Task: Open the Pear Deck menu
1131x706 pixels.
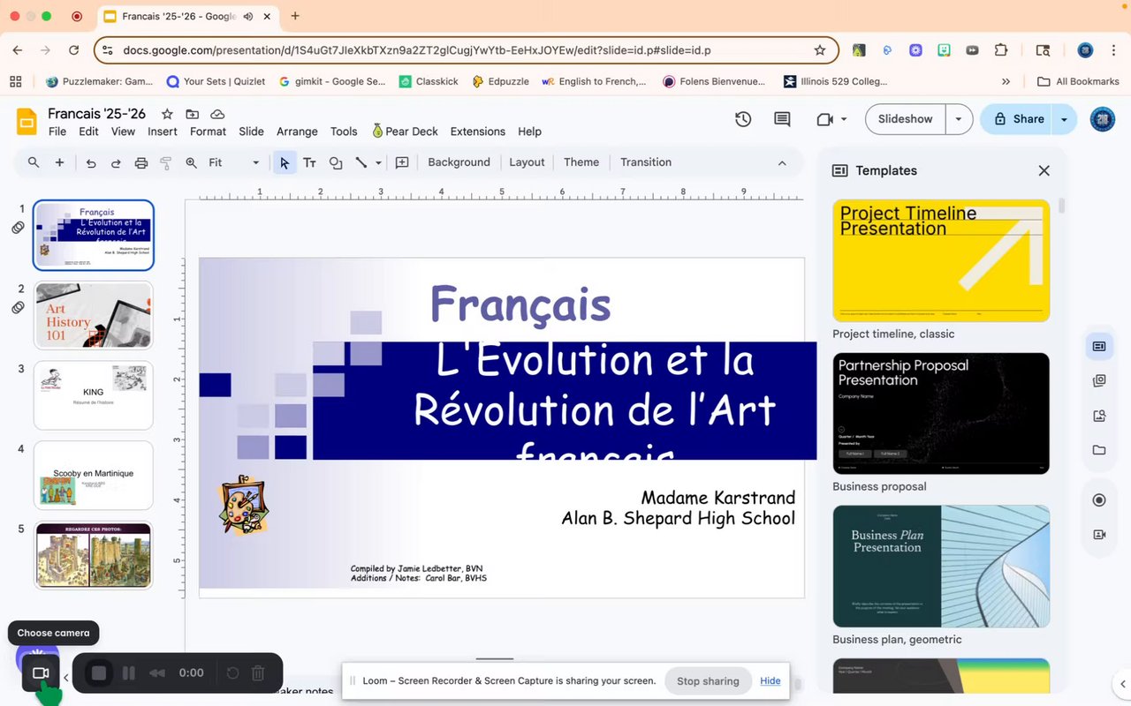Action: (405, 131)
